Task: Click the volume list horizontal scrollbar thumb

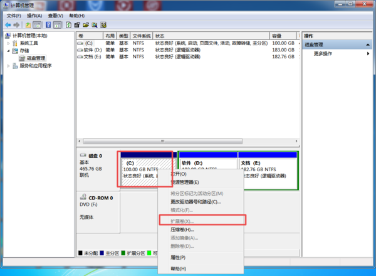Action: point(162,141)
